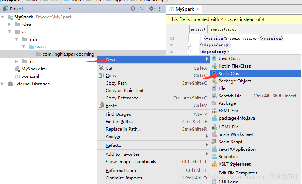This screenshot has width=302, height=184.
Task: Open Add to Favorites submenu
Action: point(153,154)
